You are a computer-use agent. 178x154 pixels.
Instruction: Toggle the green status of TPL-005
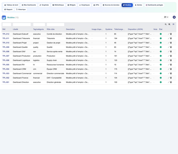point(161,65)
